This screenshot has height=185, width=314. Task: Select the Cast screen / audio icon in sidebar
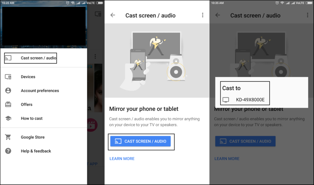[x=9, y=58]
